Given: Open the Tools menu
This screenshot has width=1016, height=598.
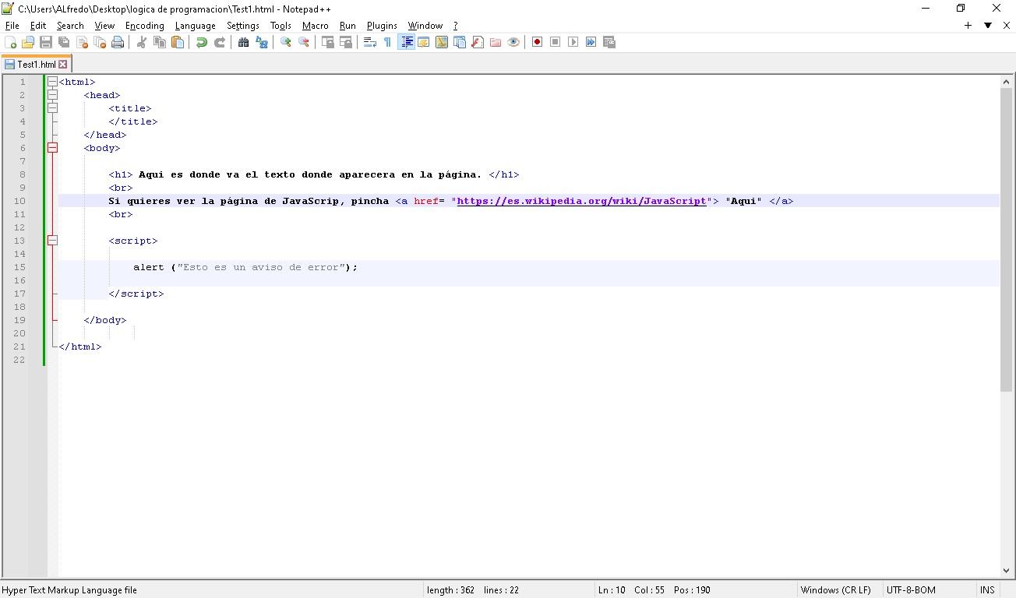Looking at the screenshot, I should click(280, 26).
